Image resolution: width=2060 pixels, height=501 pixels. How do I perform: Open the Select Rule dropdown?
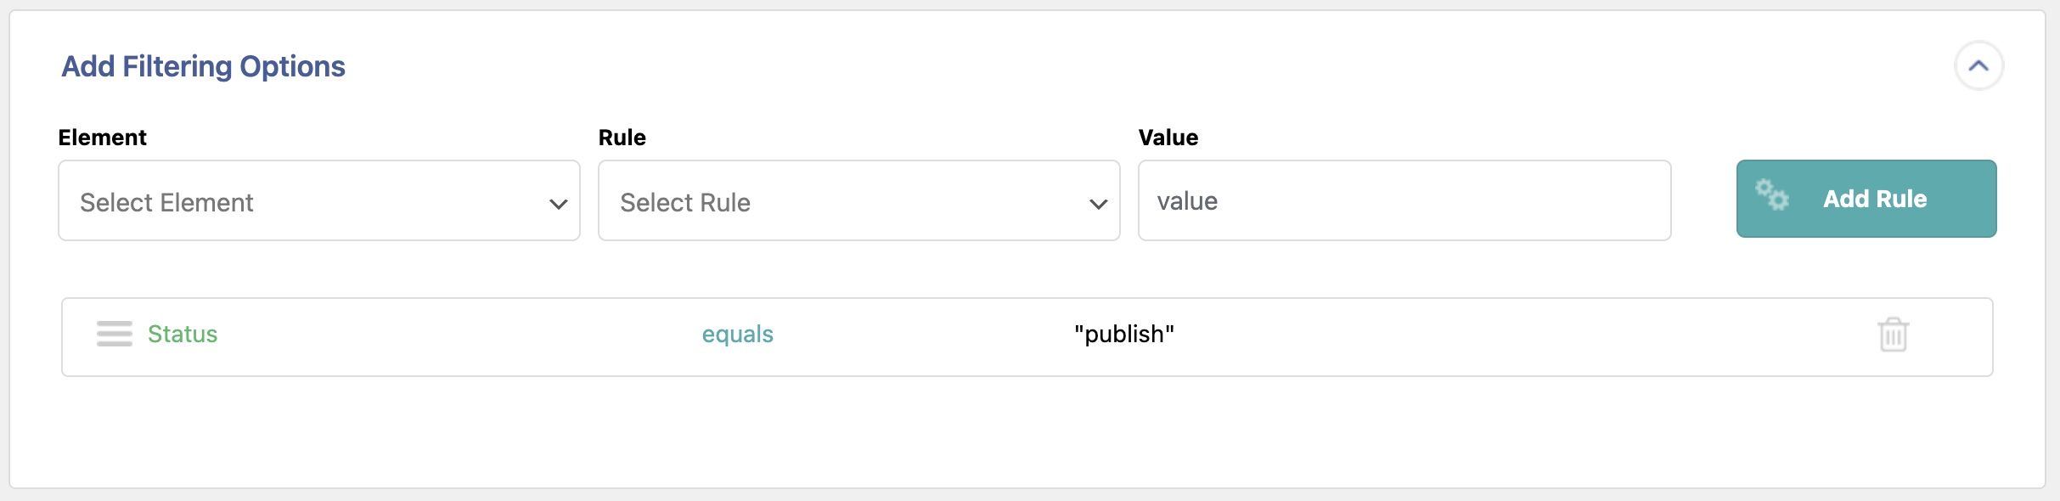pyautogui.click(x=858, y=201)
